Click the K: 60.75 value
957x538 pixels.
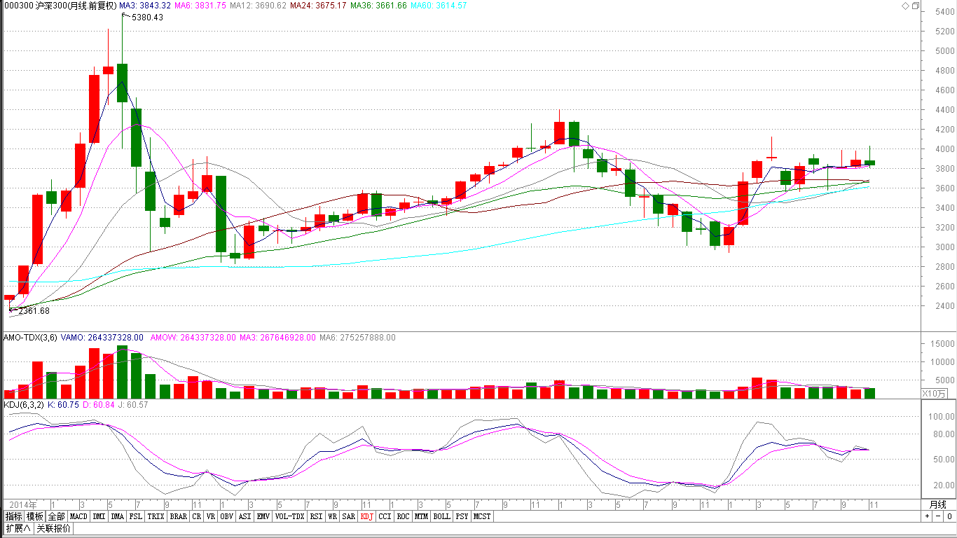tap(63, 405)
